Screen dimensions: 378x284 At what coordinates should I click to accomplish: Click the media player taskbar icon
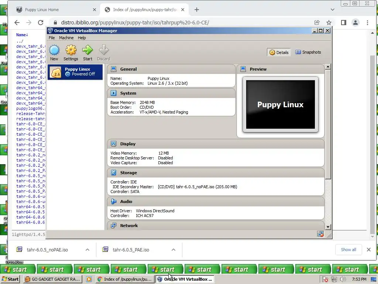click(x=89, y=279)
